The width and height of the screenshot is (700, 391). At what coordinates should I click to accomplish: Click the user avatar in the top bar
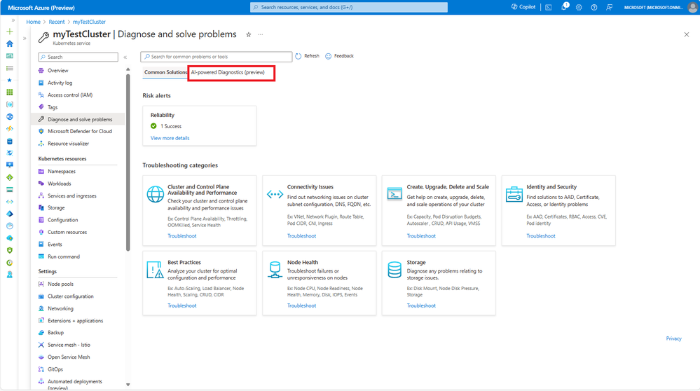(x=693, y=7)
